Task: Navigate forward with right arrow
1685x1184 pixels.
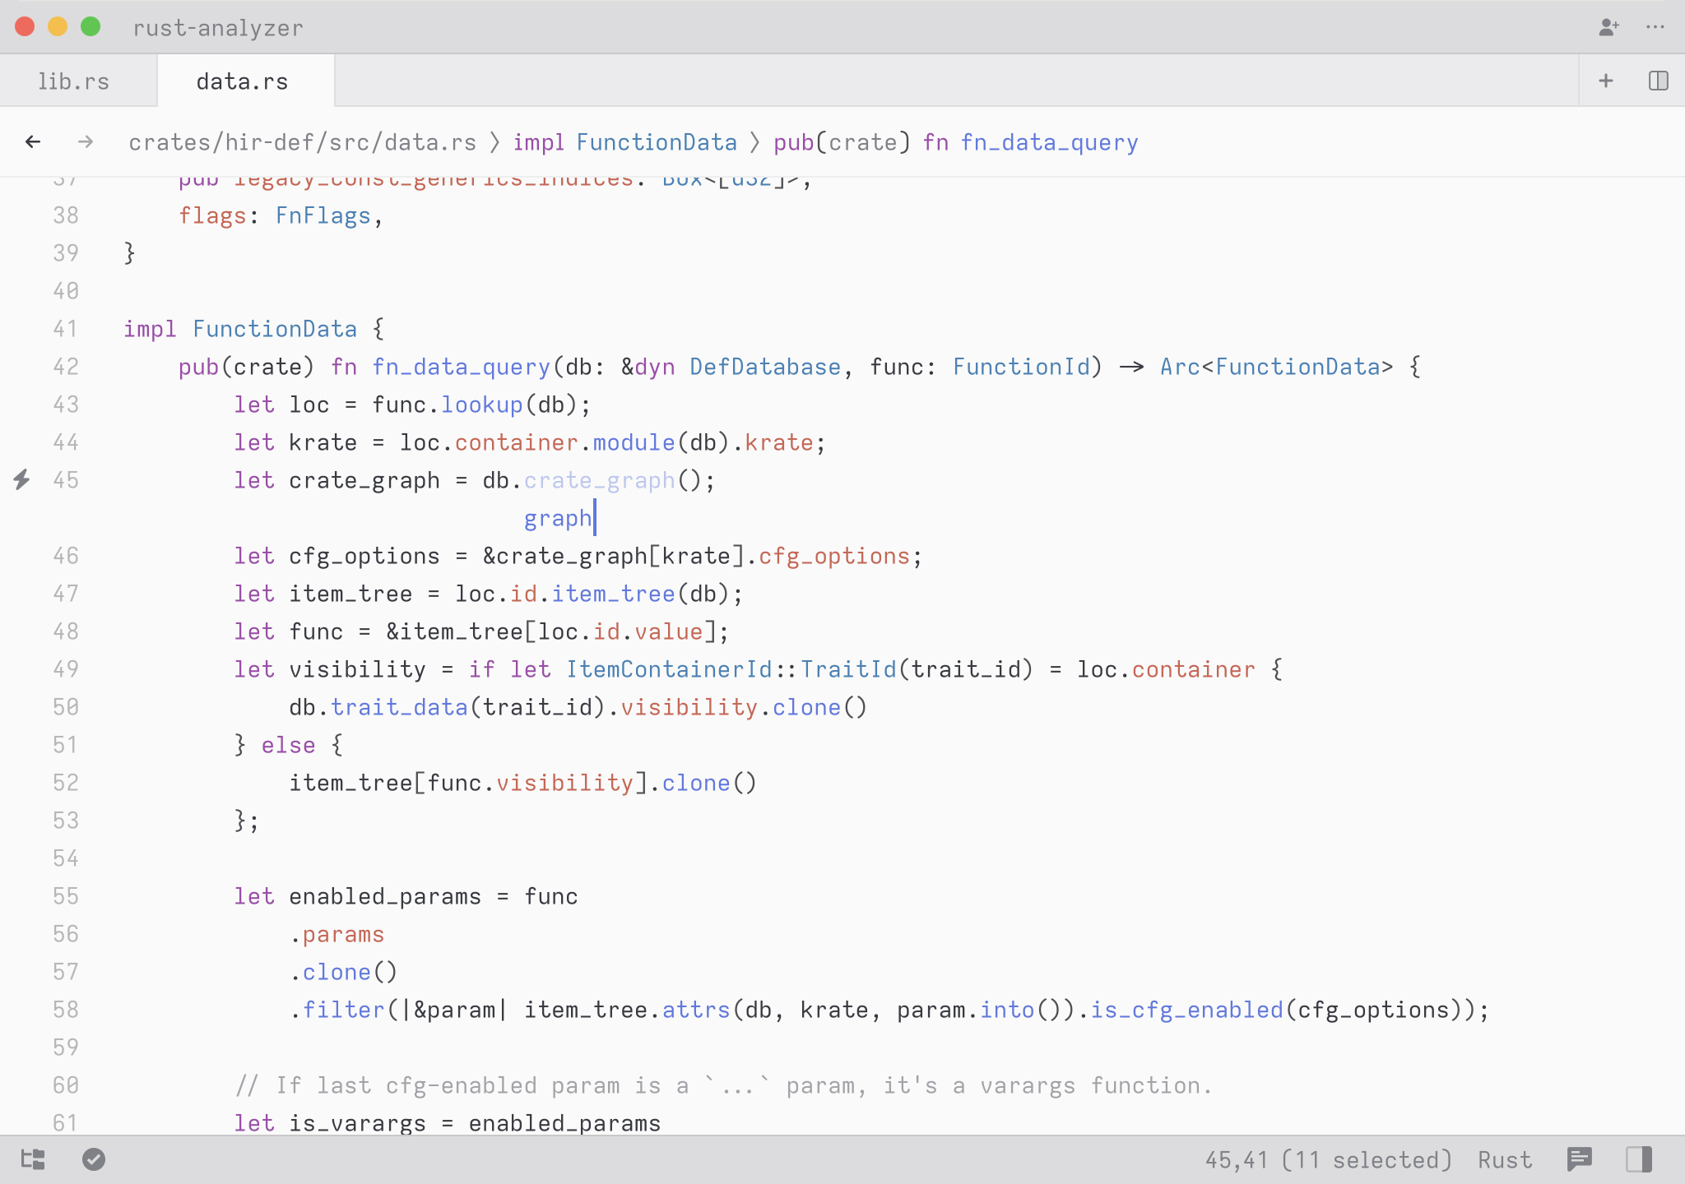Action: coord(86,142)
